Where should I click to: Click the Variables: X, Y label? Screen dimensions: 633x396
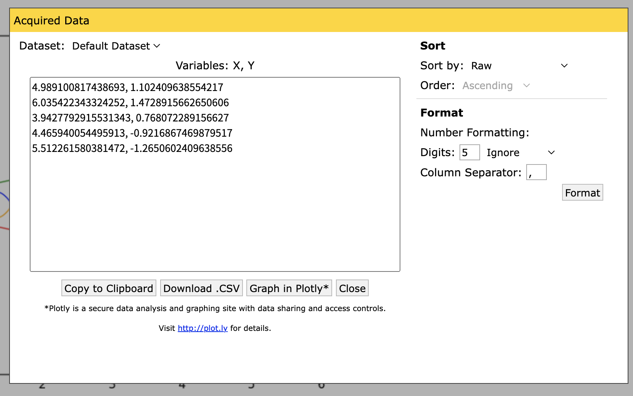click(x=215, y=66)
